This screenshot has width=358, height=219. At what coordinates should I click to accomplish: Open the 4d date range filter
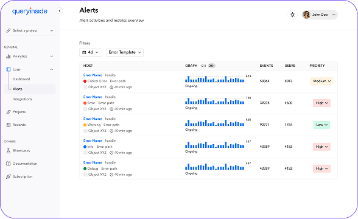point(90,52)
